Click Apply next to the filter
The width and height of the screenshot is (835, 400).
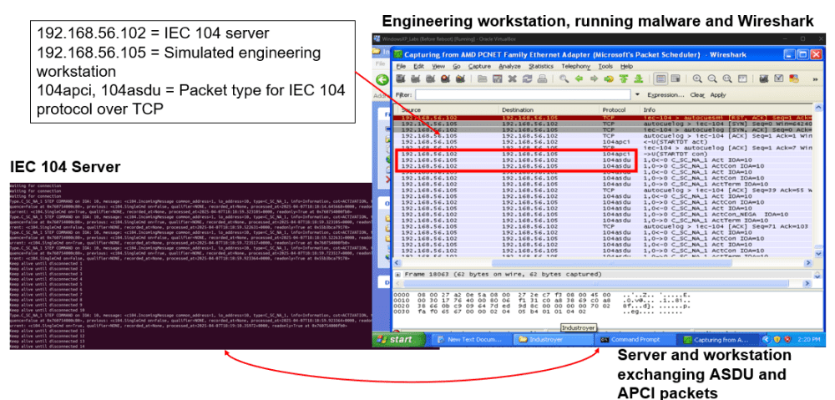(x=720, y=95)
